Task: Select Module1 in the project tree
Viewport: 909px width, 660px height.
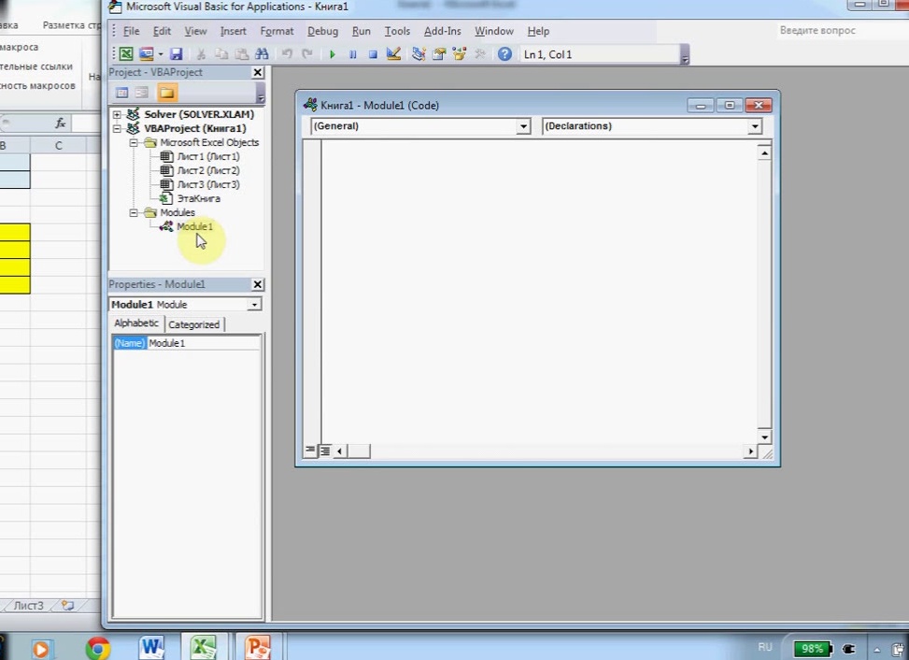Action: 194,226
